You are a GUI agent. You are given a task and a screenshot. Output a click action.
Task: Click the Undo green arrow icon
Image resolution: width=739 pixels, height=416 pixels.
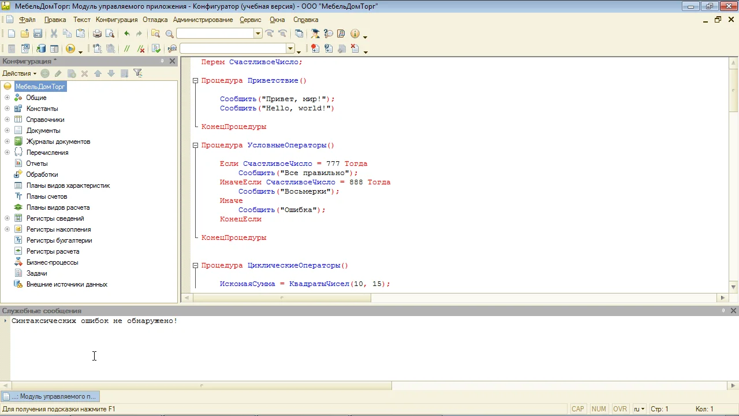(x=127, y=34)
